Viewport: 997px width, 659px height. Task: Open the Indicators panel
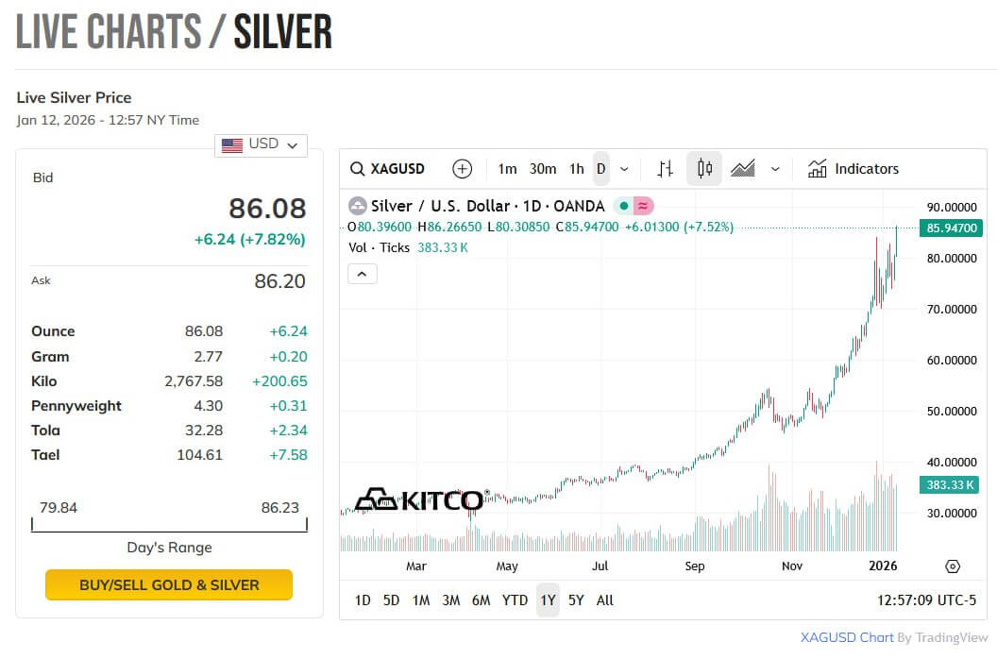click(x=853, y=169)
